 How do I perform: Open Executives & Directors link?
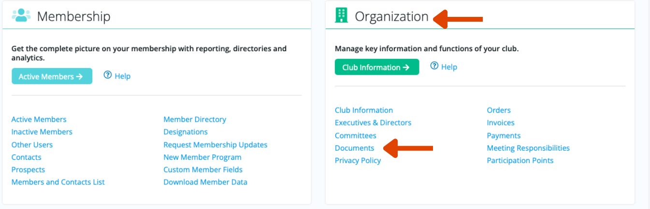(x=373, y=123)
